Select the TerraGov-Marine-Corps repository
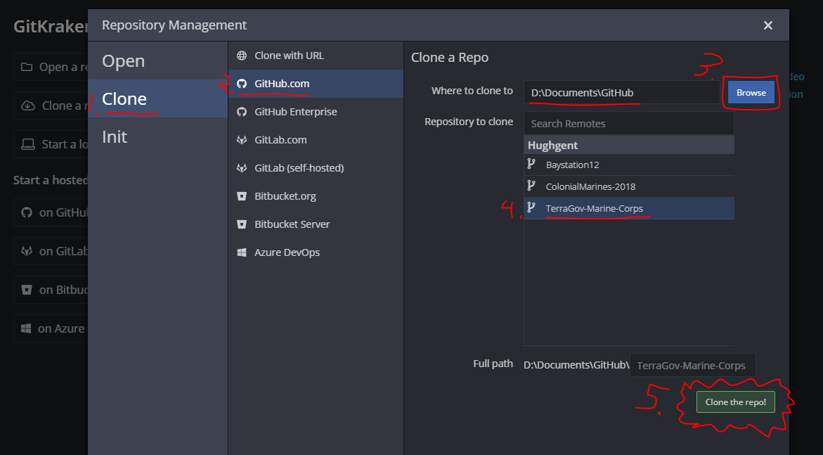This screenshot has width=823, height=455. click(x=629, y=208)
